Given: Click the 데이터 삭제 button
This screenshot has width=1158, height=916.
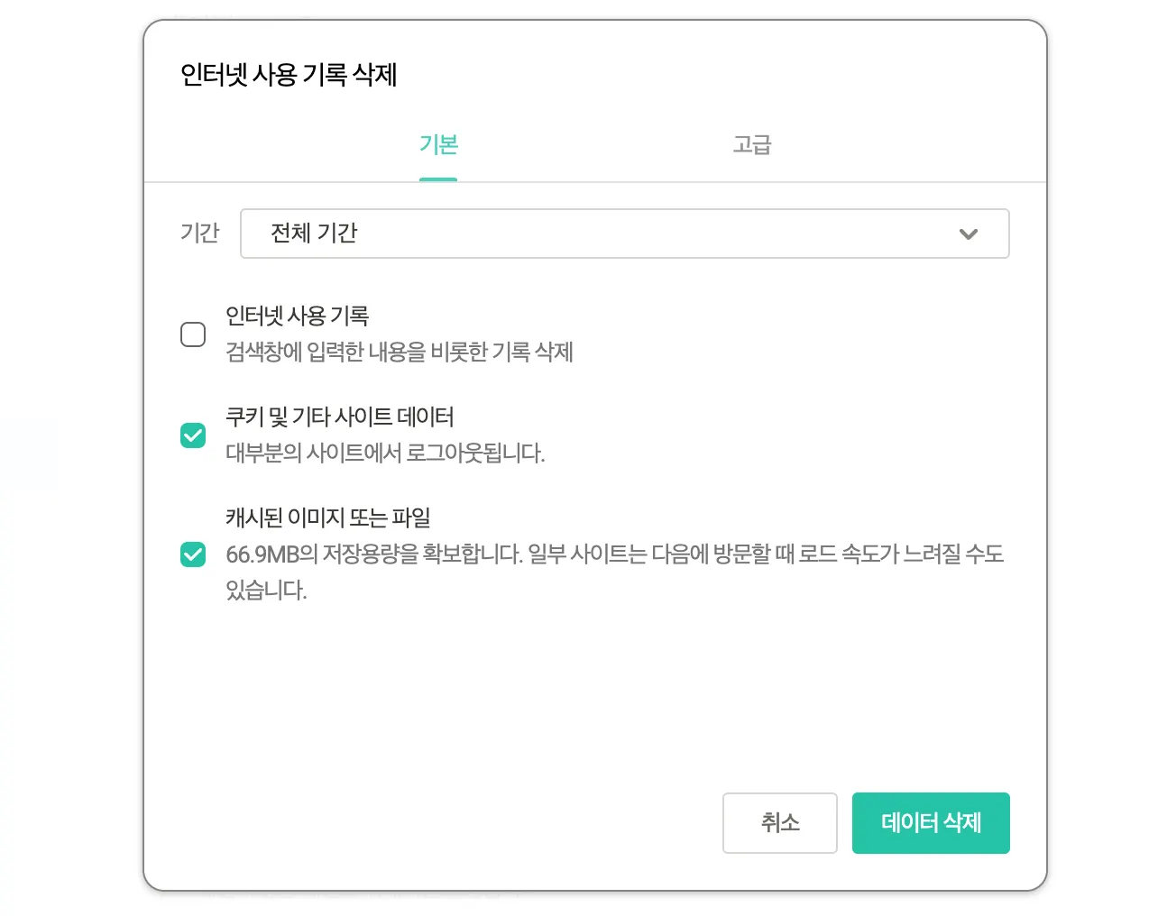Looking at the screenshot, I should click(930, 822).
